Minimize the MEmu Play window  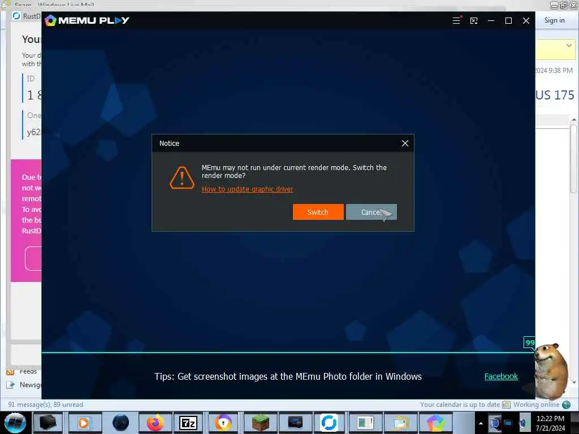pos(491,21)
